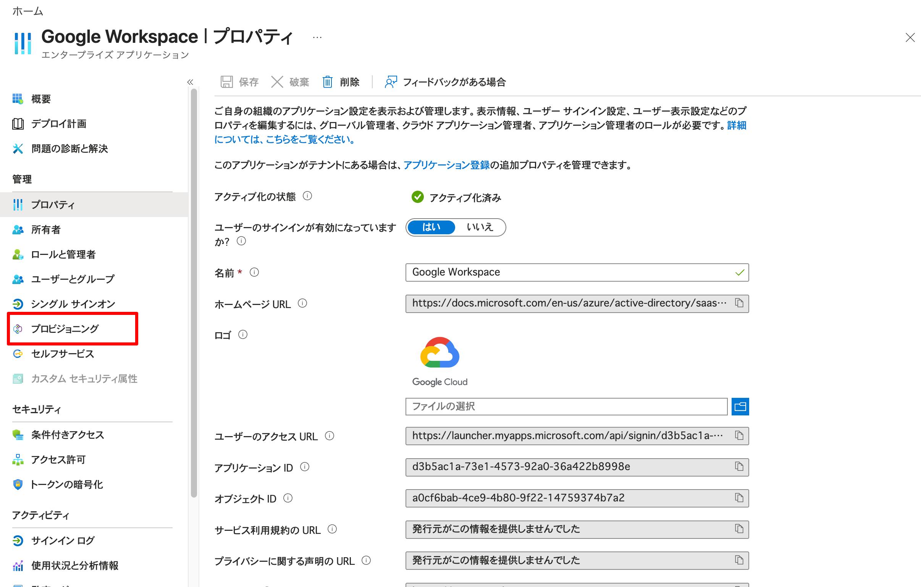
Task: Click the folder browse icon for logo upload
Action: point(740,406)
